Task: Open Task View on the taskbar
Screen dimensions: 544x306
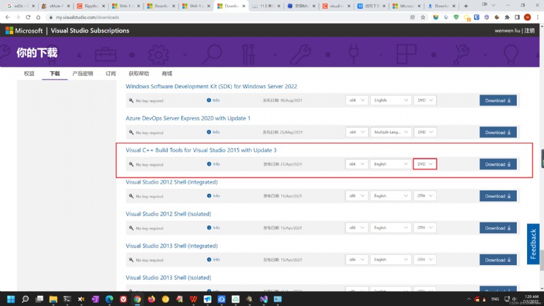Action: (x=39, y=299)
